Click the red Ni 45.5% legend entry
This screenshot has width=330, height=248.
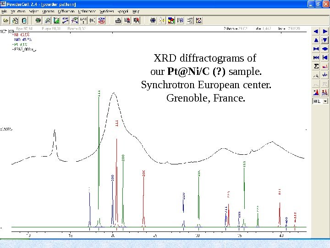(x=21, y=34)
